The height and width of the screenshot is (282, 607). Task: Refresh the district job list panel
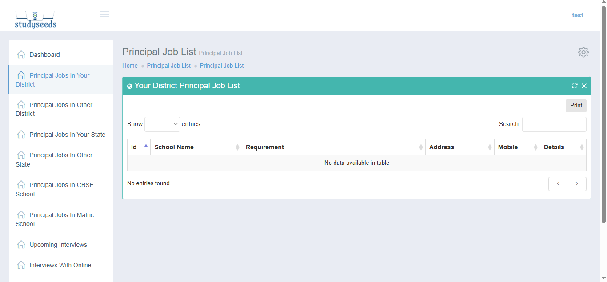click(575, 86)
